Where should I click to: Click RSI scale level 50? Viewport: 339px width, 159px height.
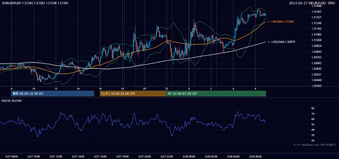click(313, 124)
